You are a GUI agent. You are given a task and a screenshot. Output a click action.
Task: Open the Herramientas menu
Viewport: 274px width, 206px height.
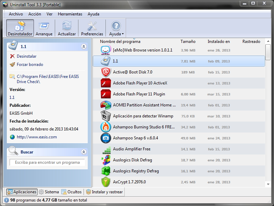70,14
